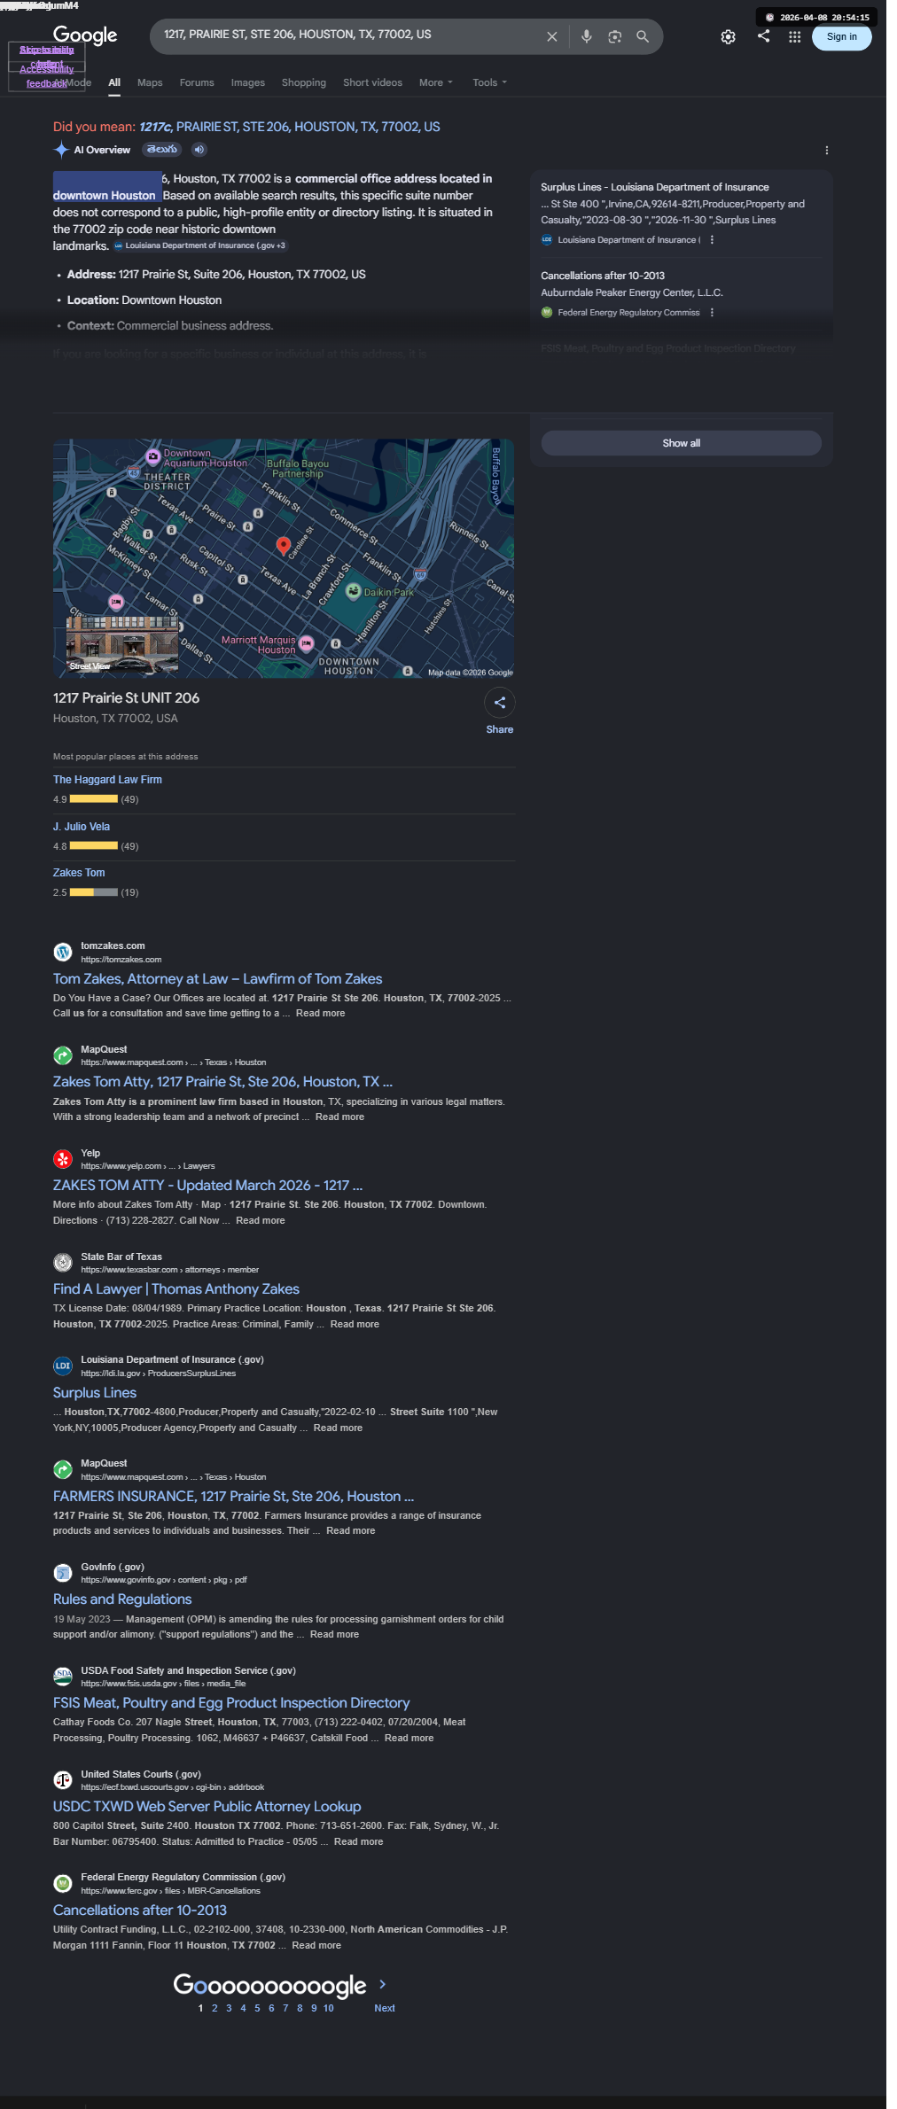Share the 1217 Prairie St location
897x2109 pixels.
(500, 703)
